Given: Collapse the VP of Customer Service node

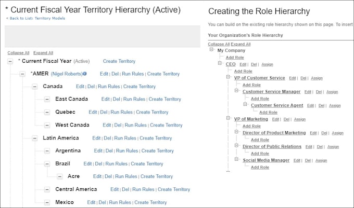Looking at the screenshot, I should pos(228,77).
